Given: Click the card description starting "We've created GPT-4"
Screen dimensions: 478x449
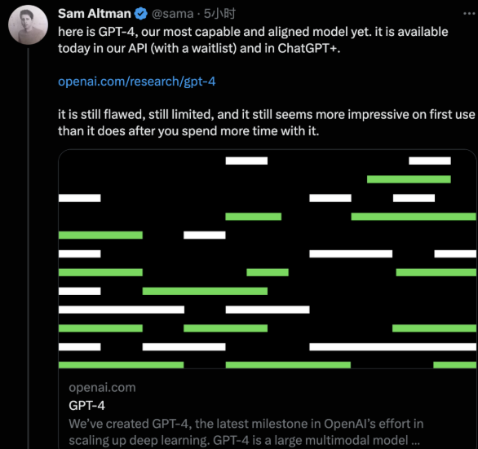Looking at the screenshot, I should point(246,432).
